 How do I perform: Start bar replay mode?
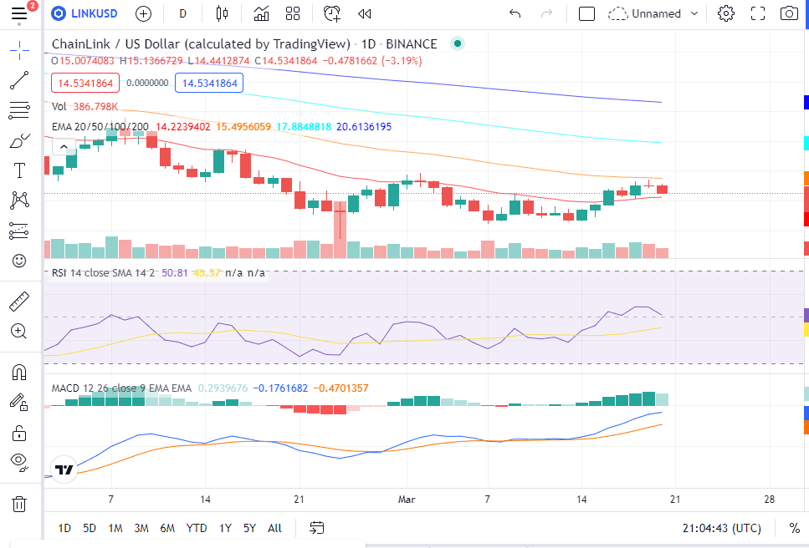click(x=364, y=14)
